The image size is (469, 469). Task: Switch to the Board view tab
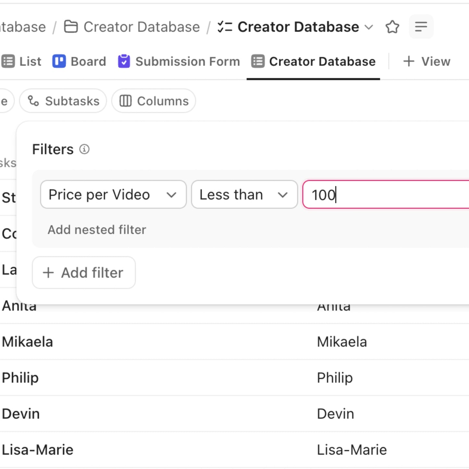pyautogui.click(x=80, y=61)
